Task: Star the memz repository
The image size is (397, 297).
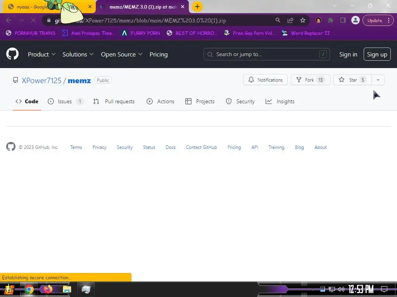Action: (x=352, y=80)
